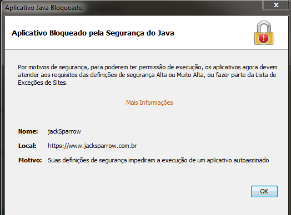
Task: Click the URL https://www.jacksparrow.com.br
Action: [x=92, y=146]
